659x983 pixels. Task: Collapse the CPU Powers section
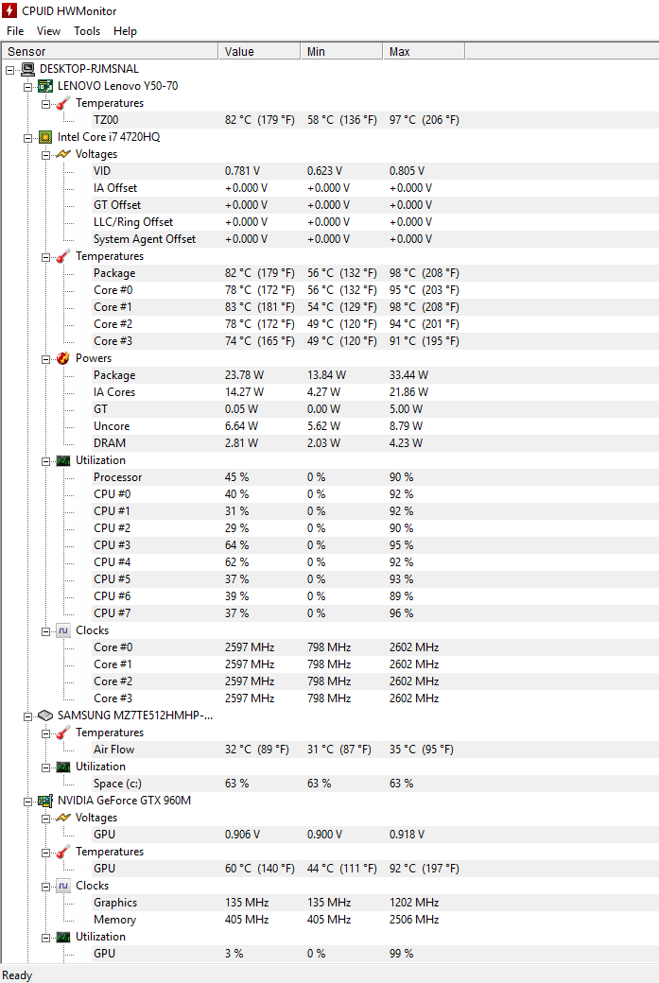pos(45,359)
